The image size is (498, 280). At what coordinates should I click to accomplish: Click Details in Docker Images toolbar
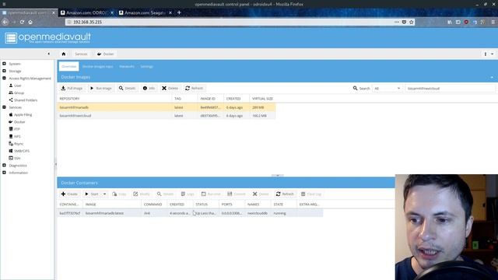click(127, 88)
